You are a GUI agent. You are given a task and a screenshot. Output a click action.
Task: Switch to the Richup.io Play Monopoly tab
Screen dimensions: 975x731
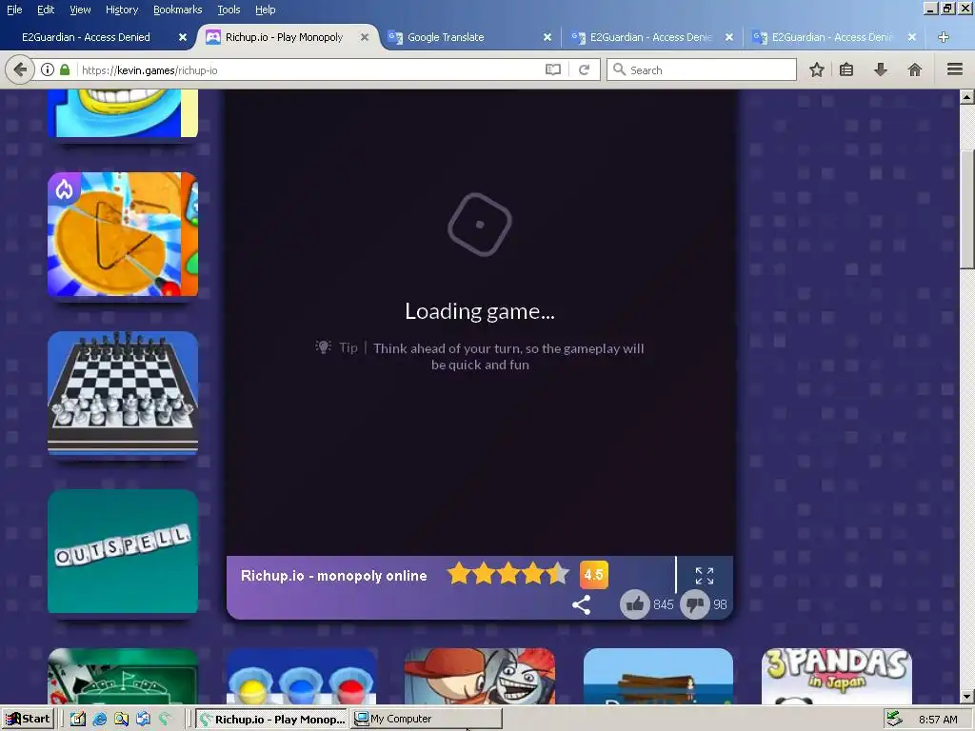(x=284, y=37)
